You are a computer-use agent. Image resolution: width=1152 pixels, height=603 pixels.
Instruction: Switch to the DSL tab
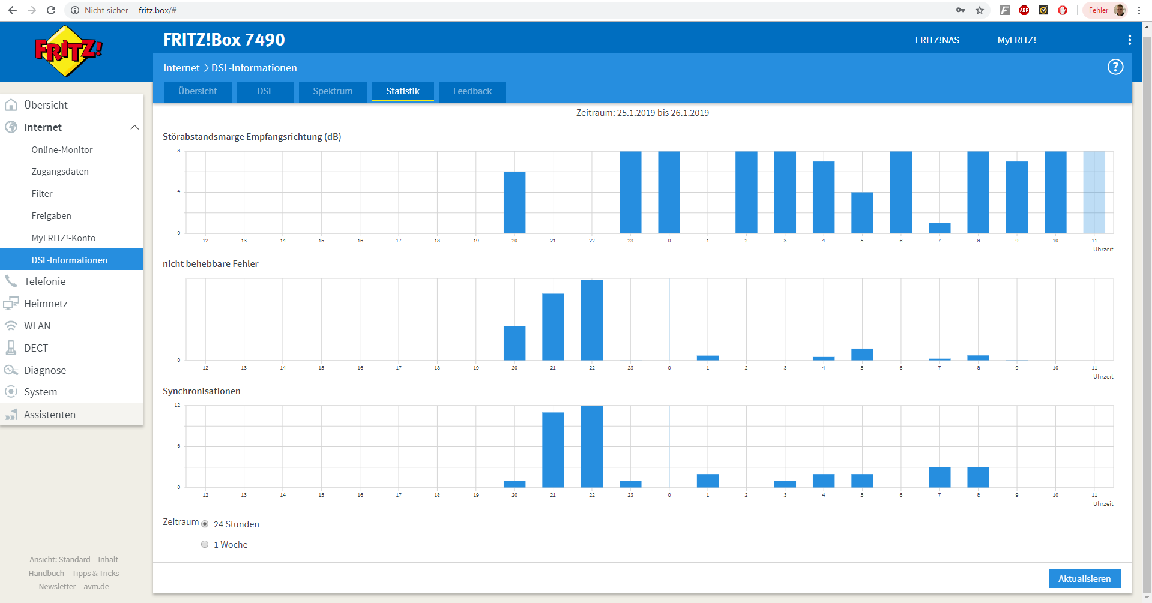pyautogui.click(x=265, y=91)
